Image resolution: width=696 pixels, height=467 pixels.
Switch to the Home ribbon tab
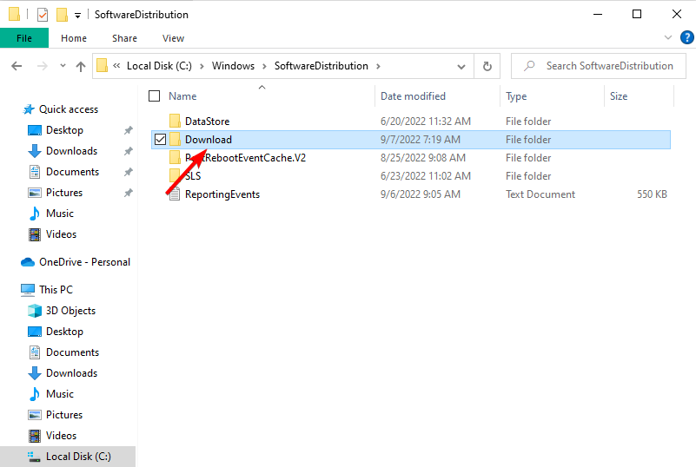(74, 38)
